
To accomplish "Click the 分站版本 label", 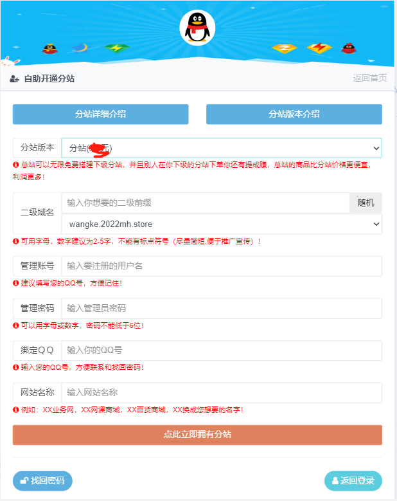I will (x=37, y=148).
